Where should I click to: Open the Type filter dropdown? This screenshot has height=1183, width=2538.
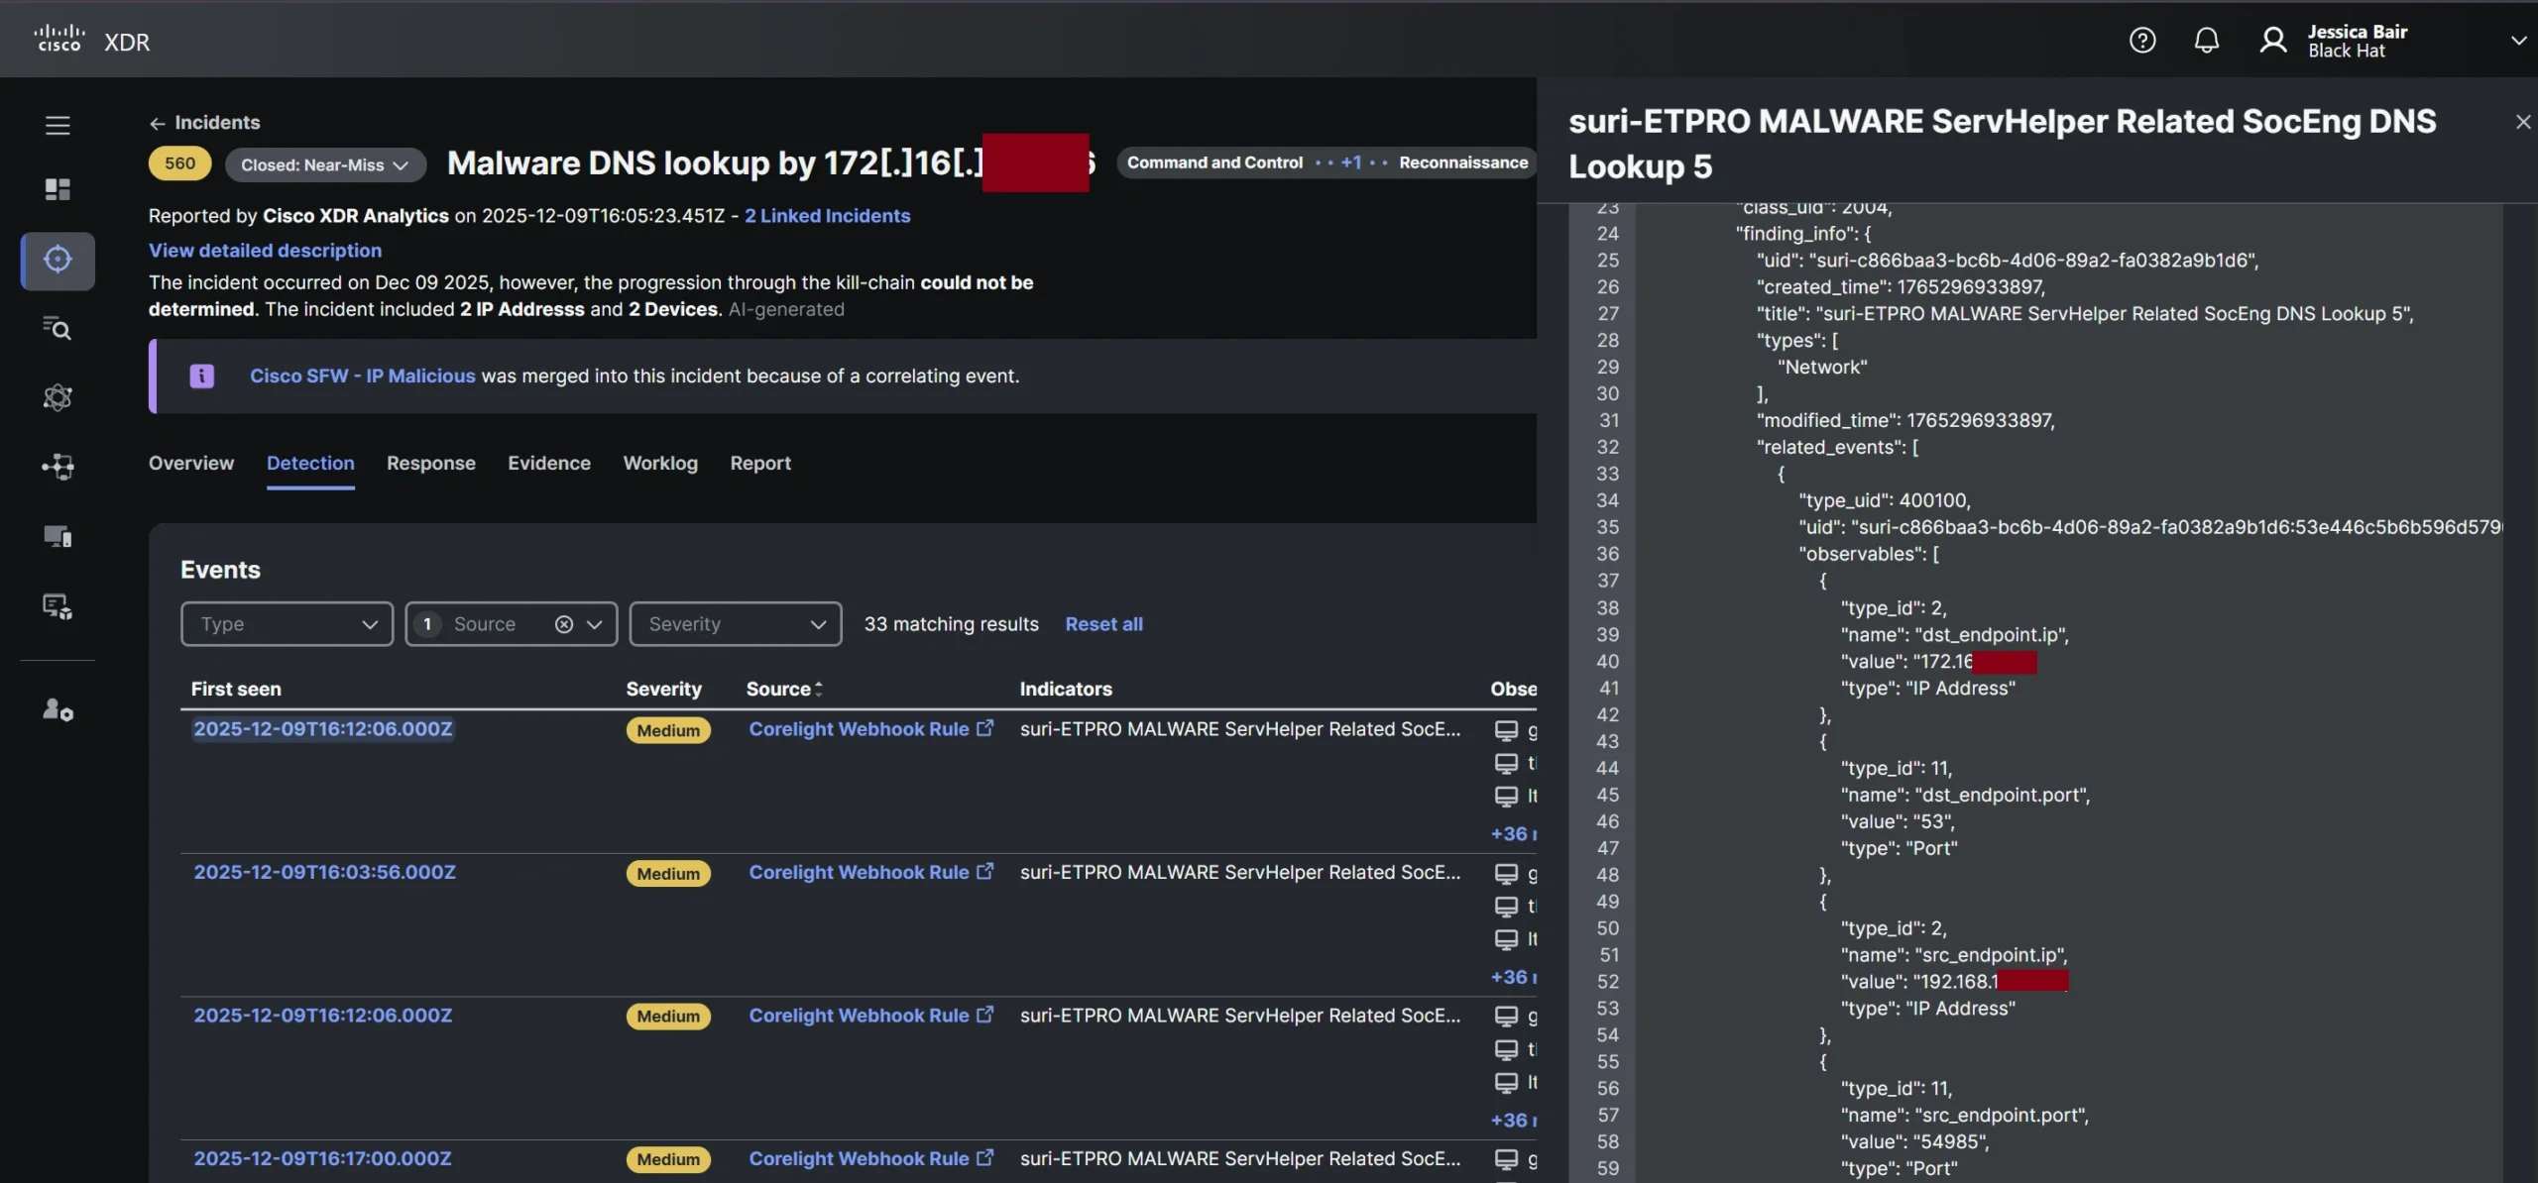pyautogui.click(x=288, y=624)
